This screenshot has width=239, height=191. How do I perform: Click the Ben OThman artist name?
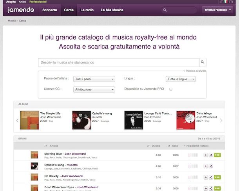(153, 117)
